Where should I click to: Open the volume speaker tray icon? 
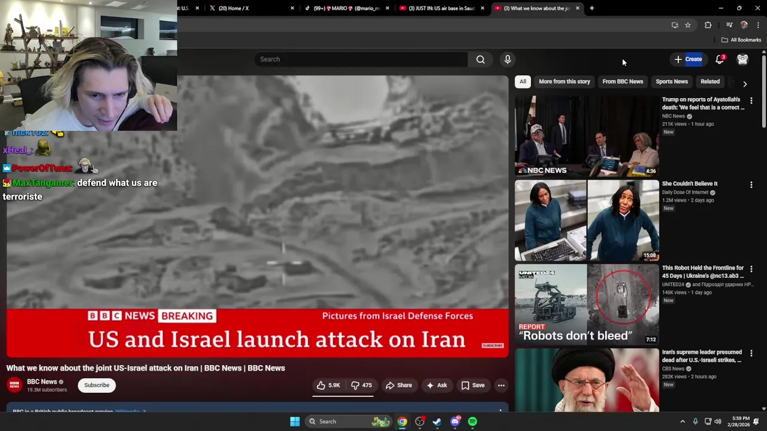pos(718,421)
